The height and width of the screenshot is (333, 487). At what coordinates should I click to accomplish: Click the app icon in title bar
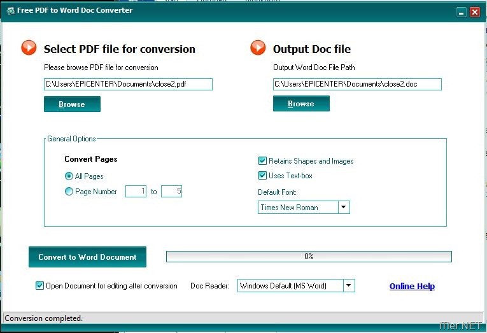tap(11, 11)
